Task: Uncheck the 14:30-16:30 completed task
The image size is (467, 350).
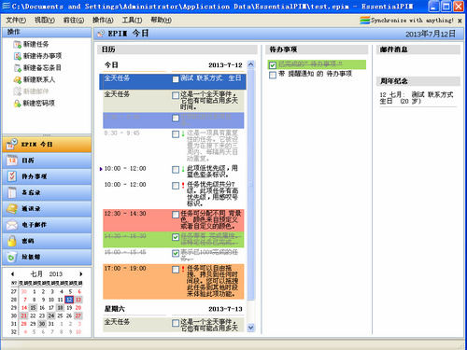Action: click(x=176, y=237)
